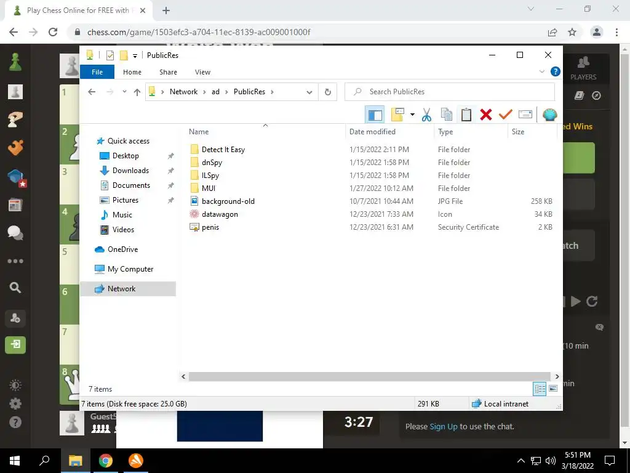Open the File ribbon tab
The image size is (630, 473).
click(x=97, y=72)
